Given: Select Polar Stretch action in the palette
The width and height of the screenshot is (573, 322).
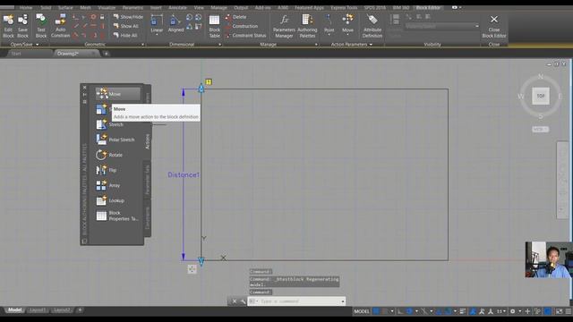Looking at the screenshot, I should pyautogui.click(x=116, y=140).
